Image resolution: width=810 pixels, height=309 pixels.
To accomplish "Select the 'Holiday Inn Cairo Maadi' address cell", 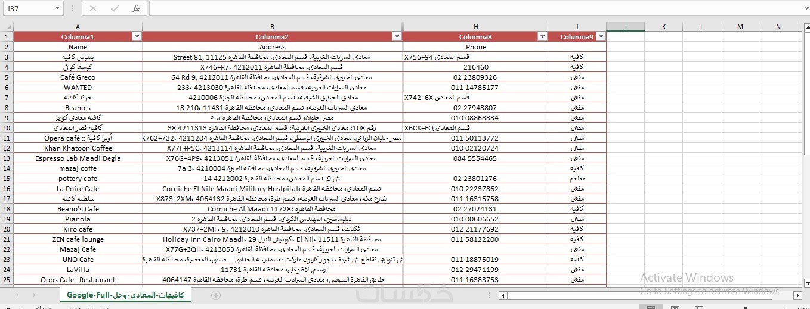I will [x=273, y=239].
